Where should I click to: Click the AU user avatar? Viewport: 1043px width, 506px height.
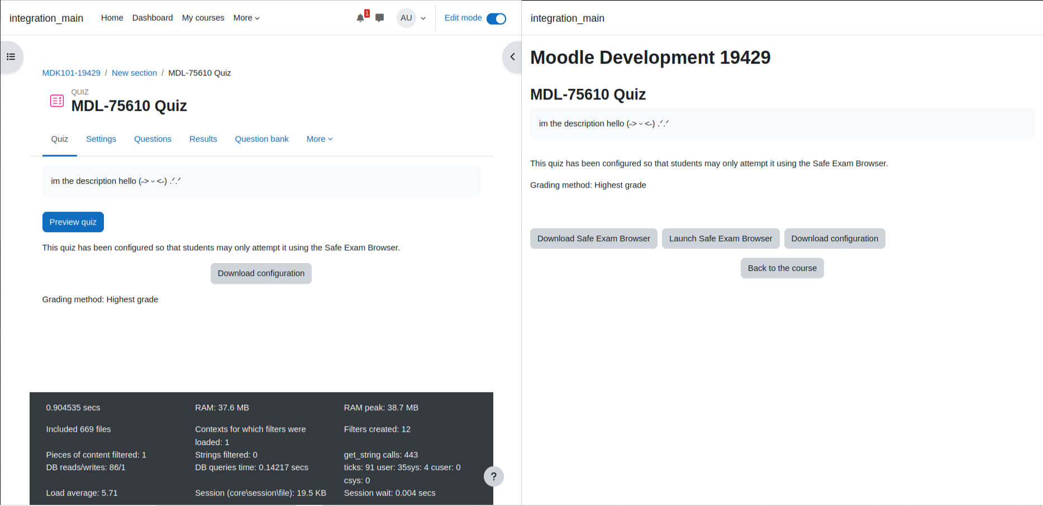click(x=406, y=18)
